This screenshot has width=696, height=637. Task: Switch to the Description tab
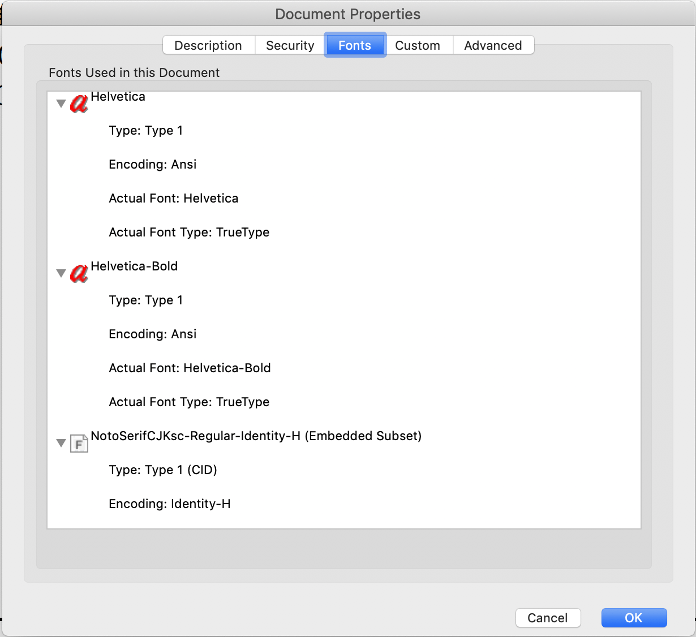click(208, 45)
